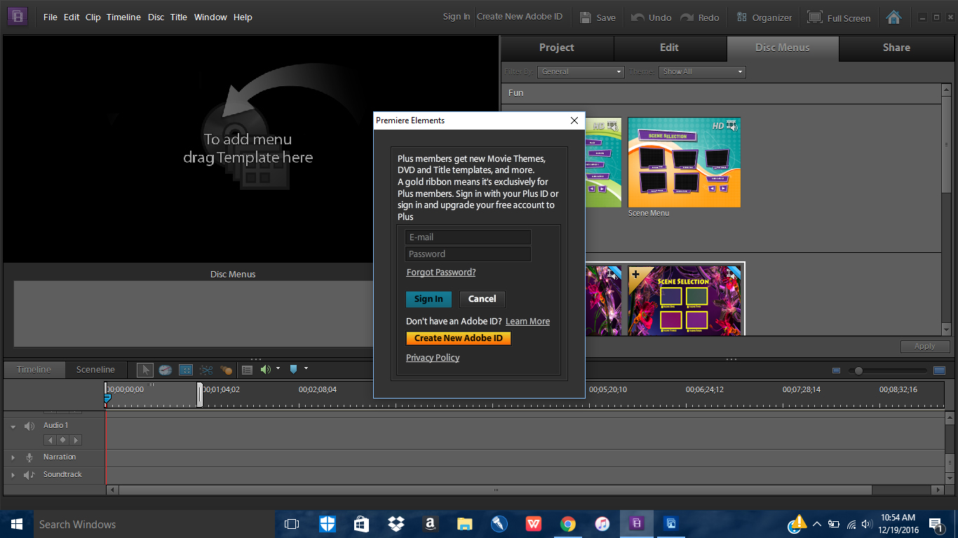958x538 pixels.
Task: Switch to Full Screen view
Action: point(839,18)
